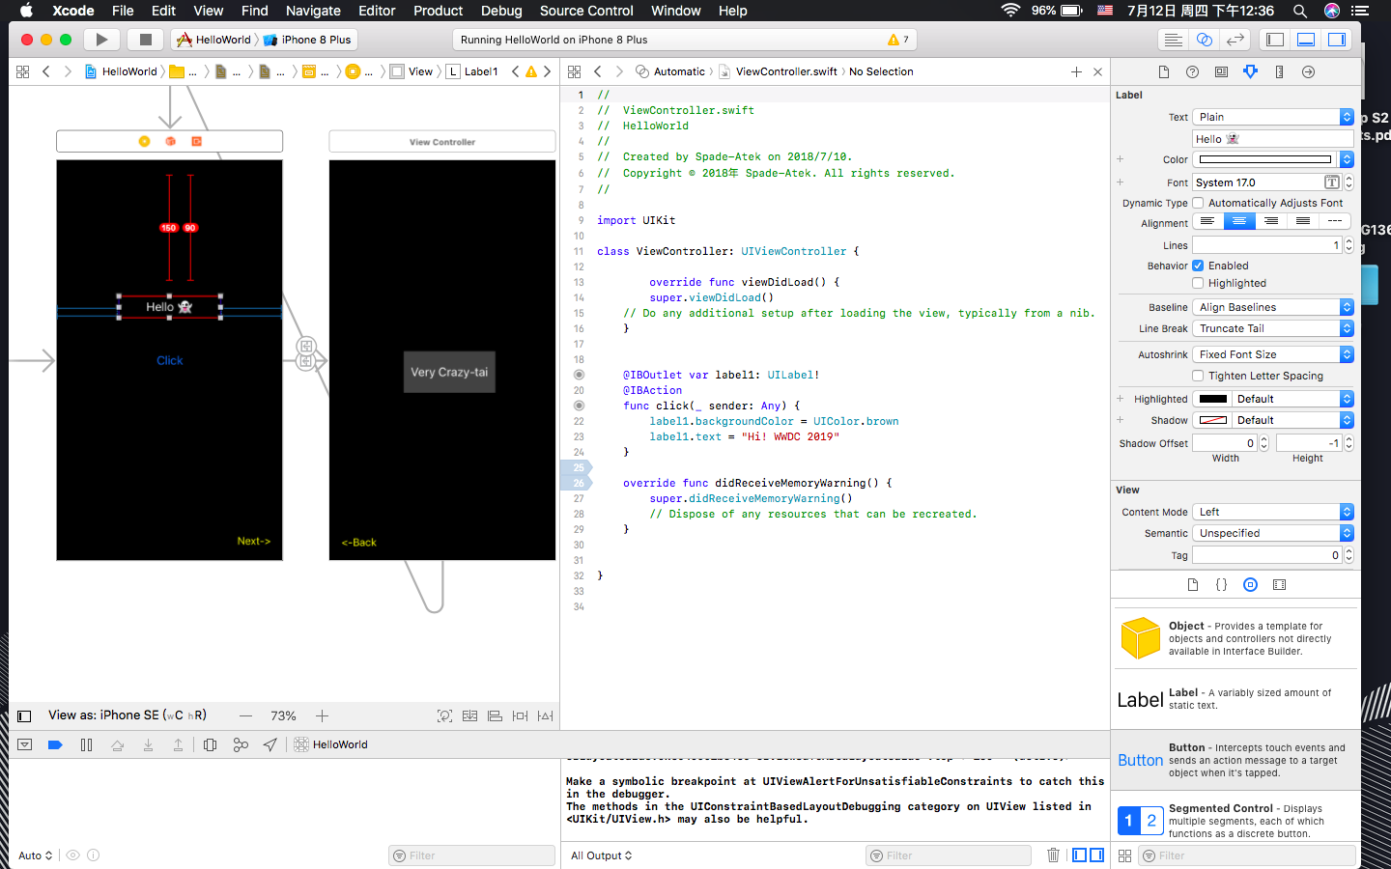Toggle the Utilities inspector panel

[1337, 40]
